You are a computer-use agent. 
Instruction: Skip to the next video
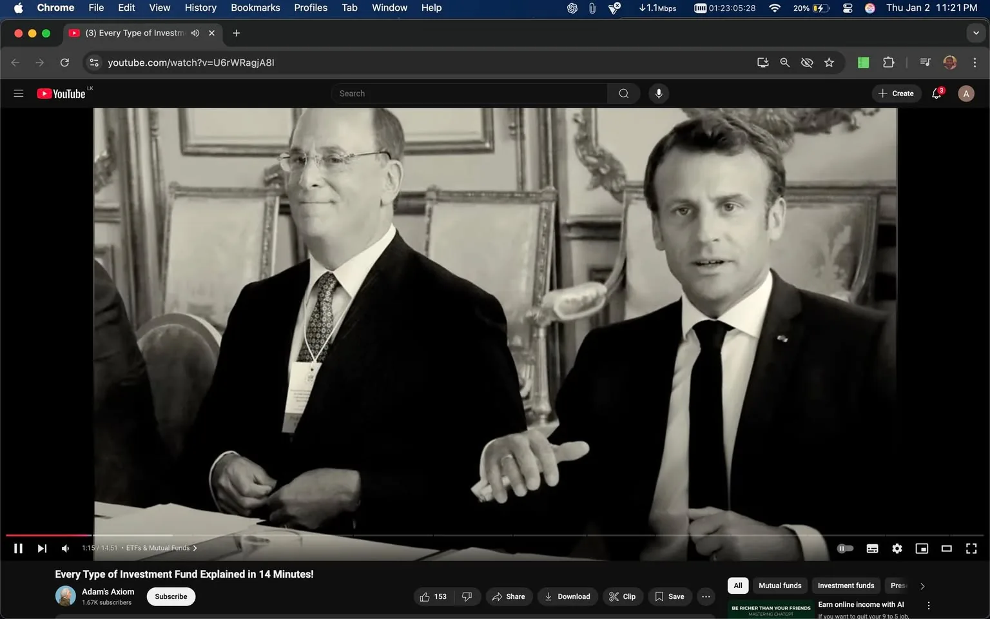tap(42, 548)
